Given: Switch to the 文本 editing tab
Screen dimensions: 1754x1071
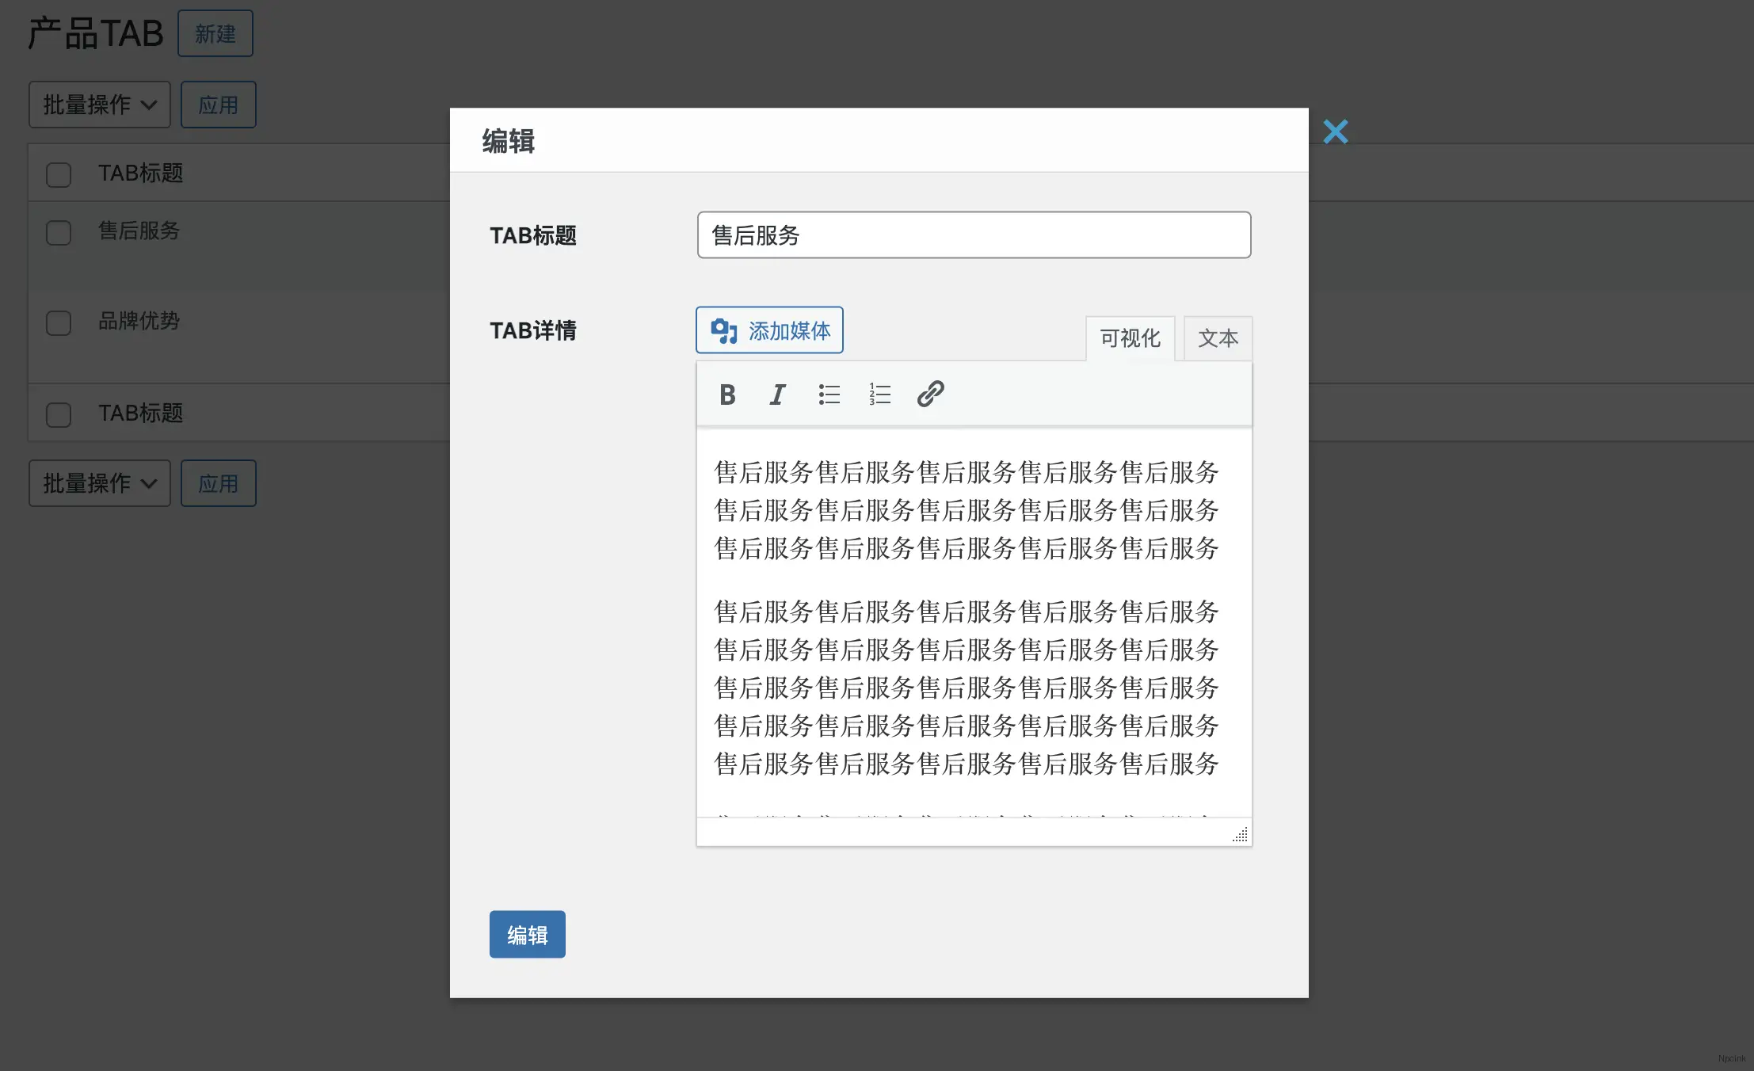Looking at the screenshot, I should pos(1217,338).
